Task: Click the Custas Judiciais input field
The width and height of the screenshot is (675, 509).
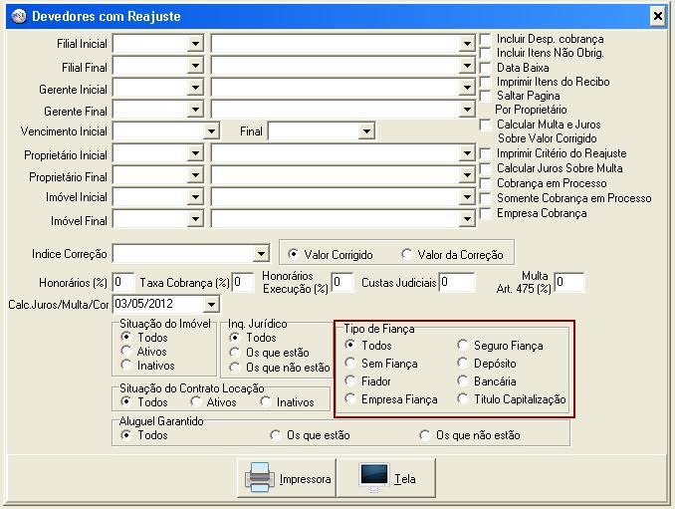Action: [457, 283]
